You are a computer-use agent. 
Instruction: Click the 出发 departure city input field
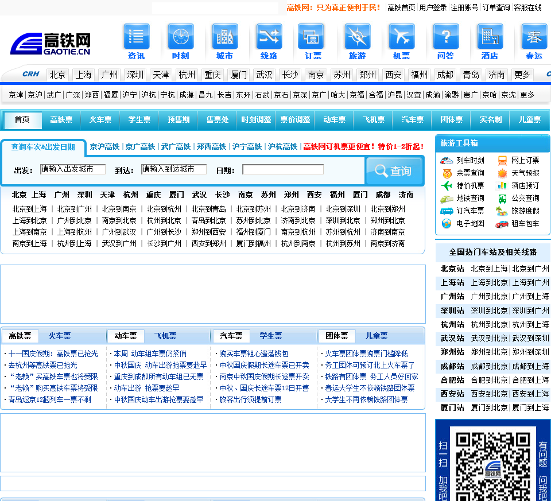pyautogui.click(x=73, y=169)
